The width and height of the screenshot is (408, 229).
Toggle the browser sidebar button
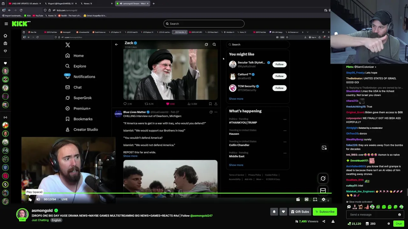coord(4,10)
